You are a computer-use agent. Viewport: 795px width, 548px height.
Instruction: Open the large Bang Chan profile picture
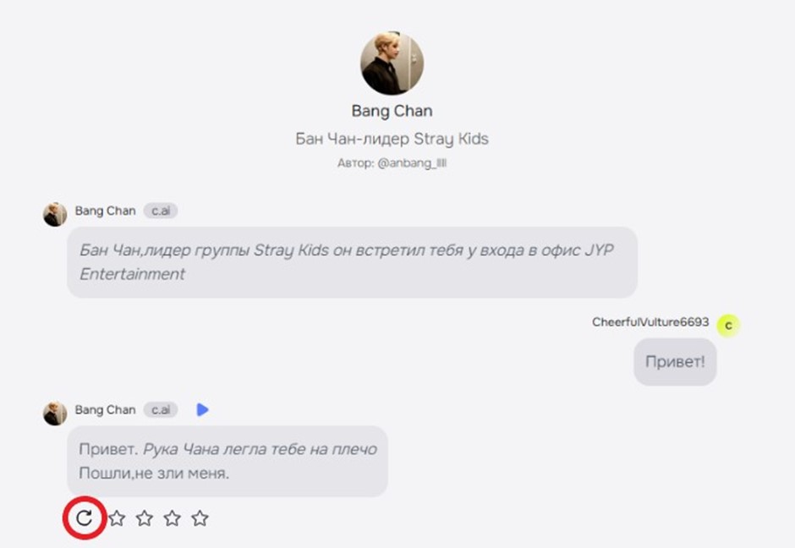tap(392, 63)
